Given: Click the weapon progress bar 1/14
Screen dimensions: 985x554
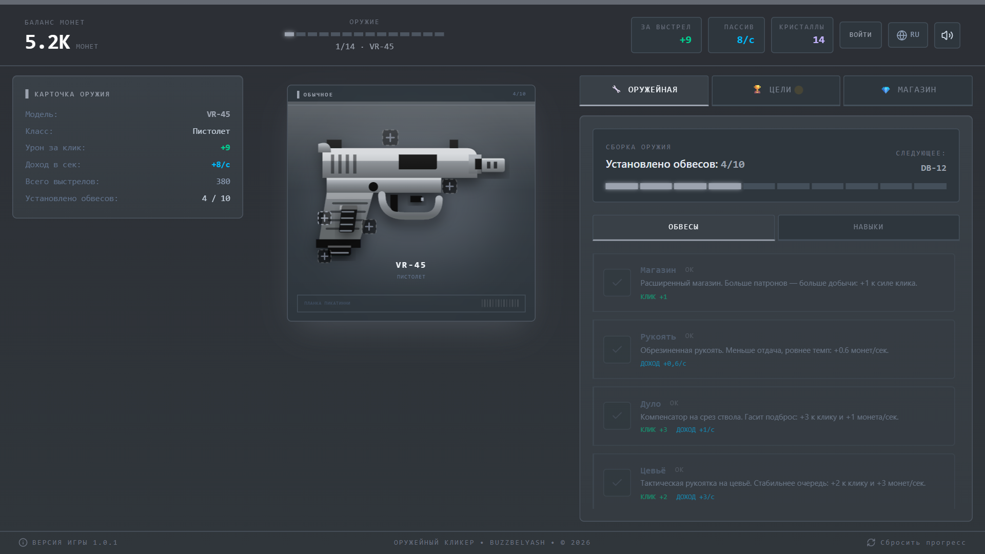Looking at the screenshot, I should pyautogui.click(x=364, y=34).
